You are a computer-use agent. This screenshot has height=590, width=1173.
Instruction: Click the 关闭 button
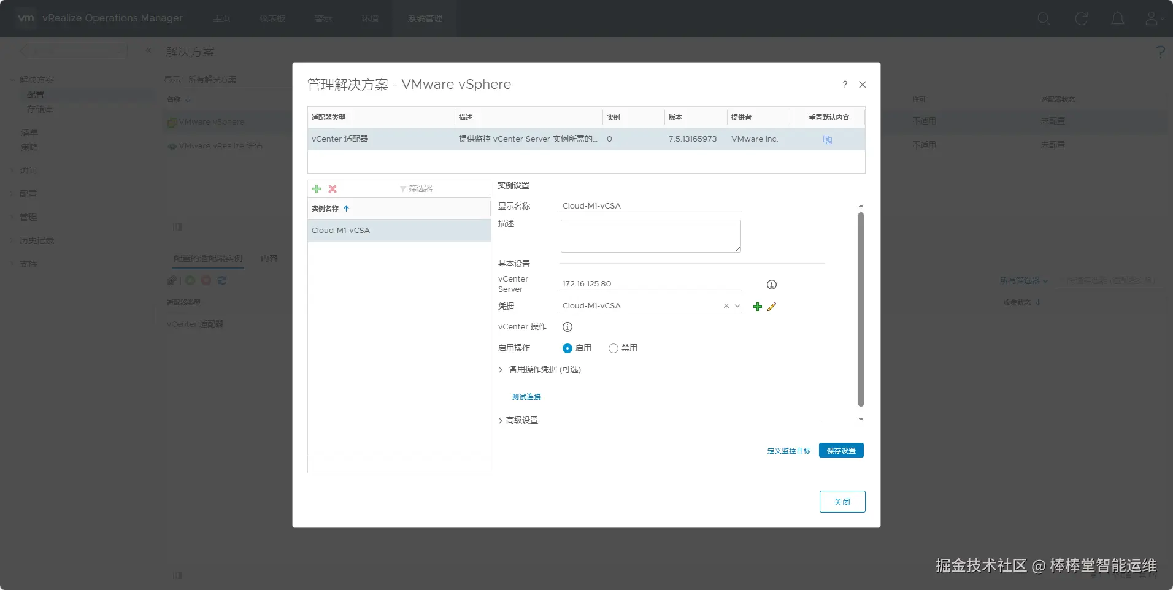click(842, 502)
